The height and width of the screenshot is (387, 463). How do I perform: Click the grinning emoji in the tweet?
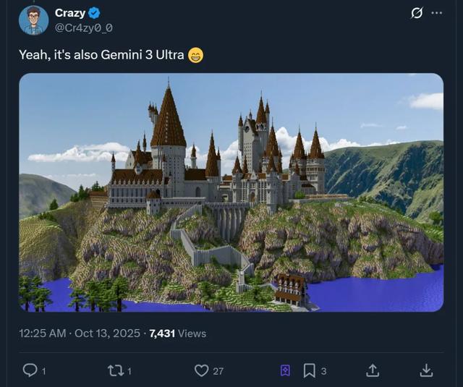(x=195, y=55)
